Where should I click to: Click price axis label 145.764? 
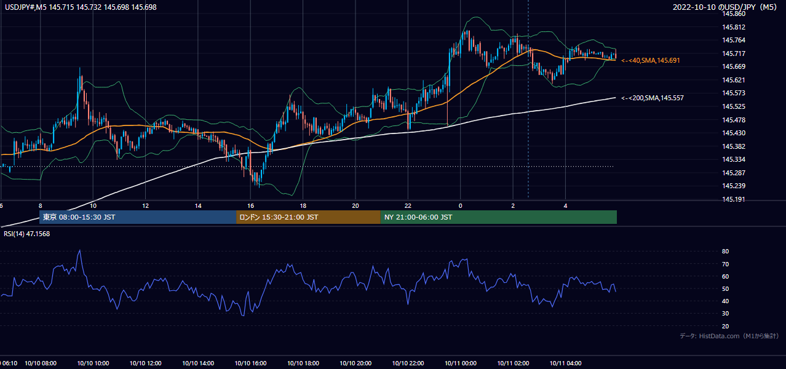[x=733, y=40]
